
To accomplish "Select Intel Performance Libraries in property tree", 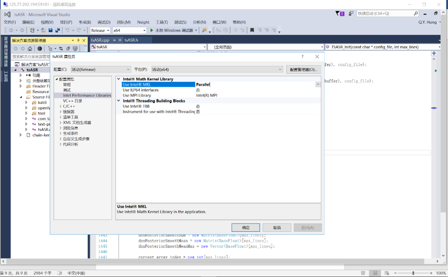I will pyautogui.click(x=87, y=95).
